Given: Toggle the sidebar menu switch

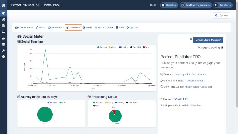Looking at the screenshot, I should pyautogui.click(x=4, y=13).
